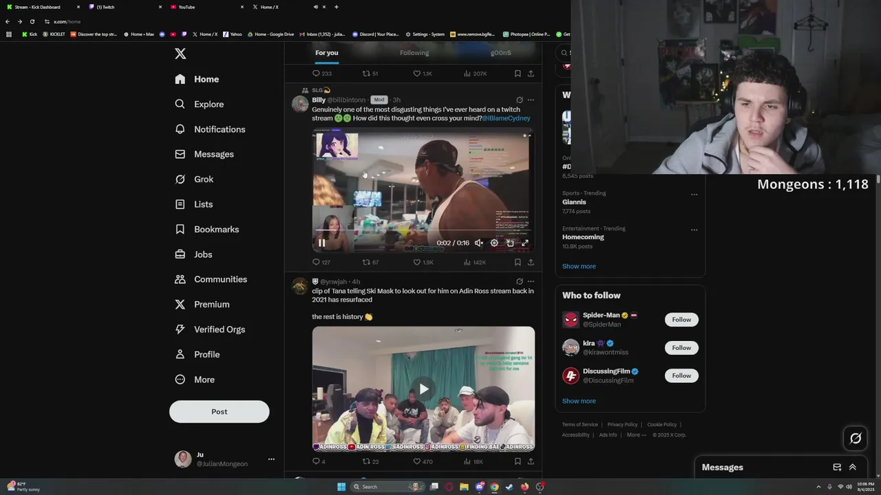This screenshot has width=881, height=495.
Task: Open more options on @ynwjah post
Action: (x=531, y=281)
